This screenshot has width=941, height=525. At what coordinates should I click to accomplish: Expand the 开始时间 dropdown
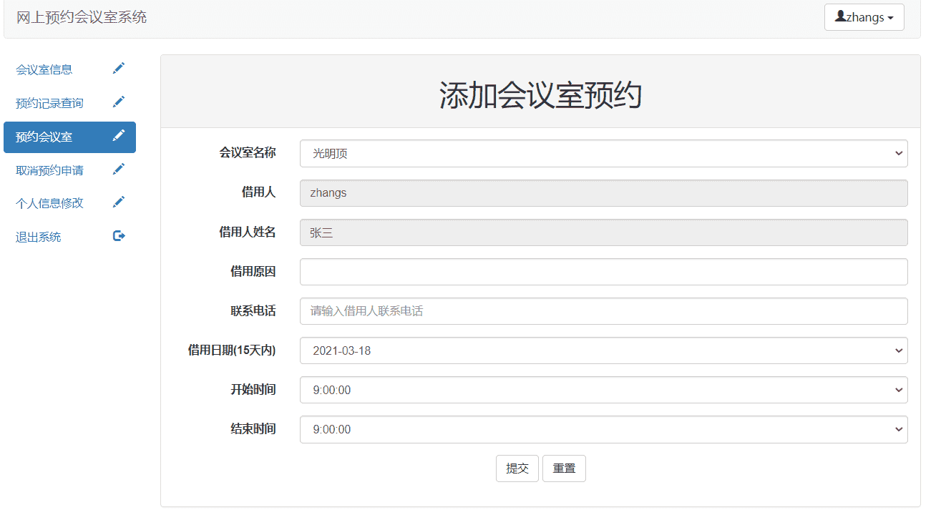603,390
